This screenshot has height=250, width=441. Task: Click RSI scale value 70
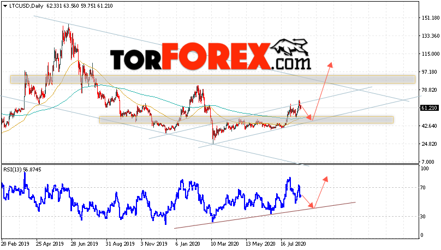pos(424,188)
